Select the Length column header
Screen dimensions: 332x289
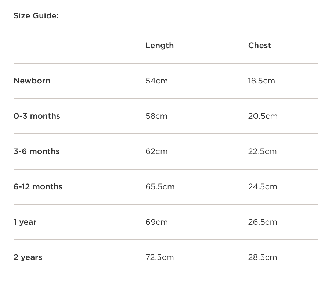[x=159, y=46]
